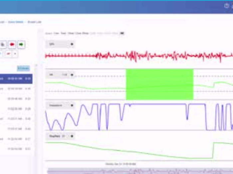This screenshot has height=174, width=233.
Task: Select the highlighted All zoom range option
Action: coord(122,33)
